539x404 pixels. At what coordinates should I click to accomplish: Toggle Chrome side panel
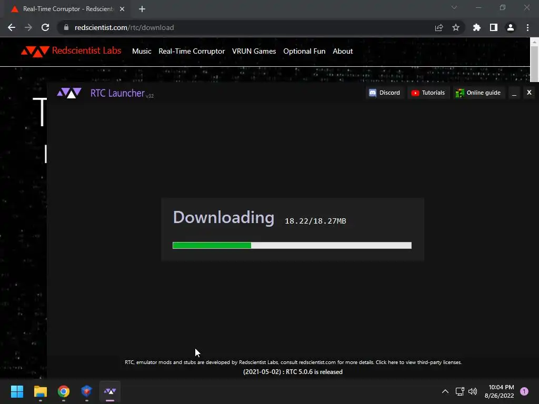click(x=494, y=27)
